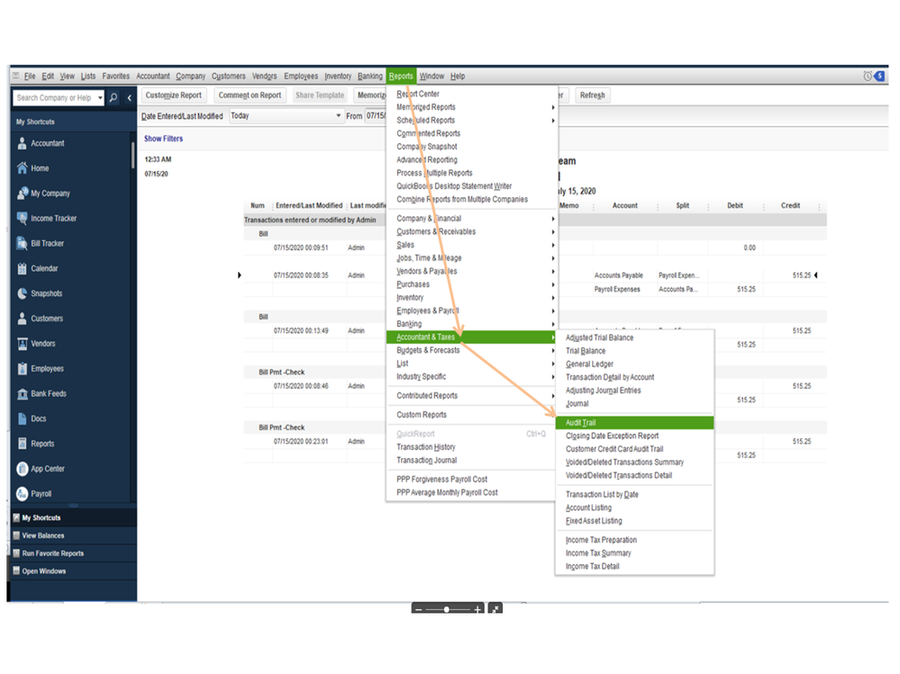The width and height of the screenshot is (900, 674).
Task: Open Snapshots from the sidebar
Action: [40, 293]
